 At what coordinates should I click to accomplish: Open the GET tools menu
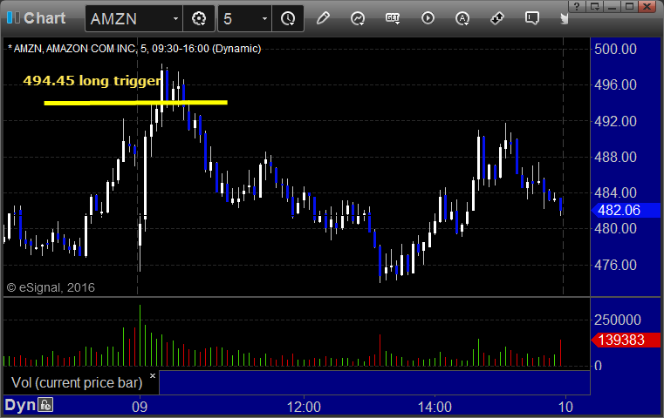[393, 18]
